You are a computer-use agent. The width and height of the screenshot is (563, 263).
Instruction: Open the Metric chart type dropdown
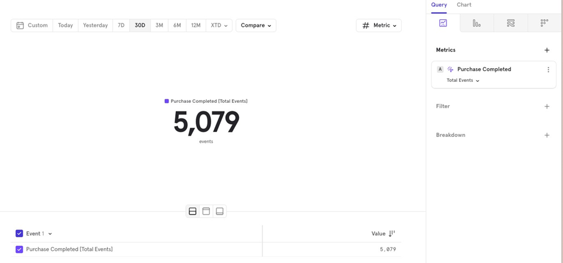pyautogui.click(x=379, y=26)
